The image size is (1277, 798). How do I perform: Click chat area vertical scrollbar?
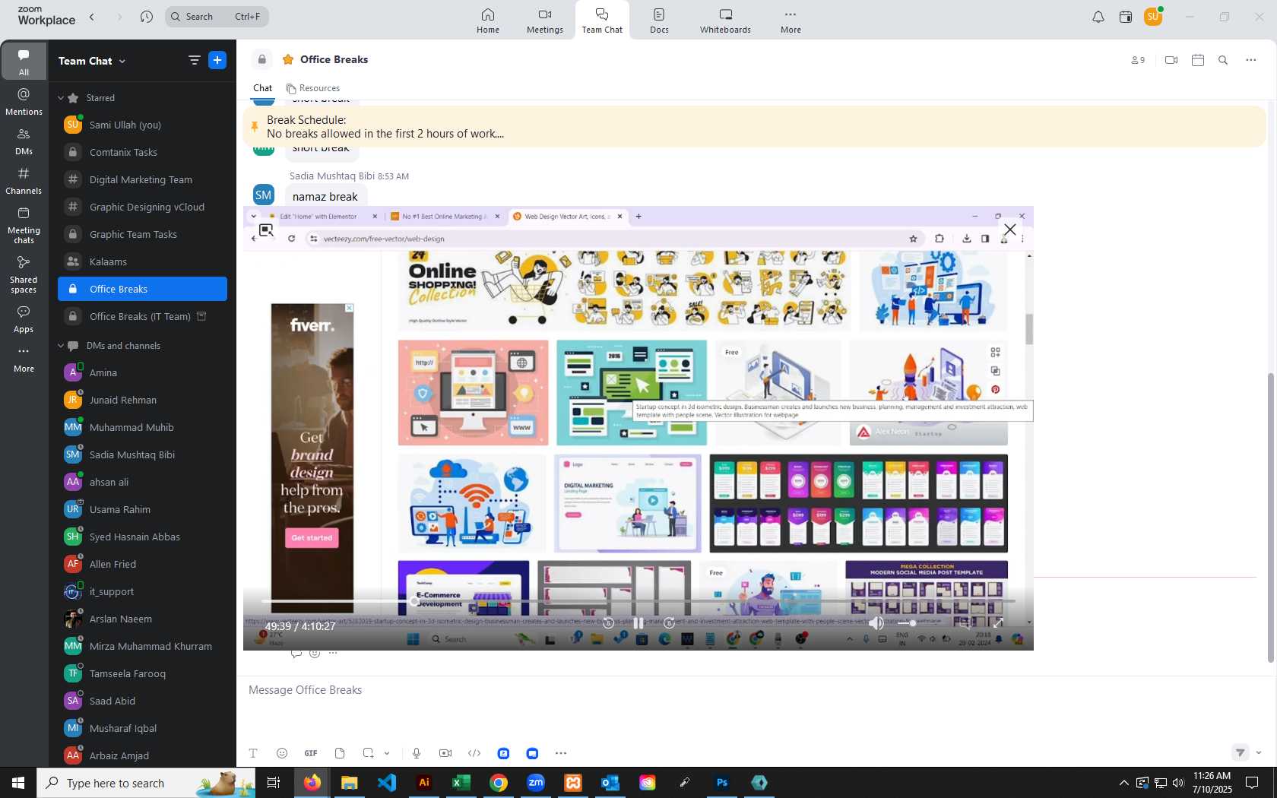pos(1270,517)
